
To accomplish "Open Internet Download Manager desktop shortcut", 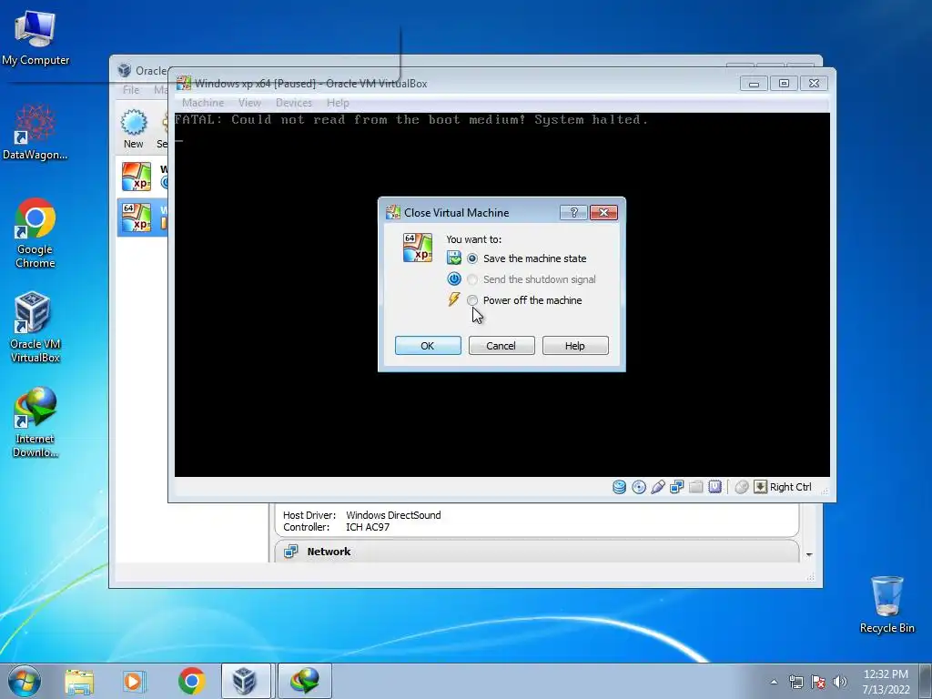I will click(35, 422).
